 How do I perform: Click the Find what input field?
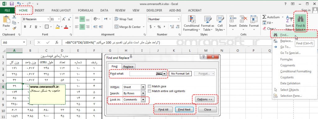pyautogui.click(x=146, y=74)
